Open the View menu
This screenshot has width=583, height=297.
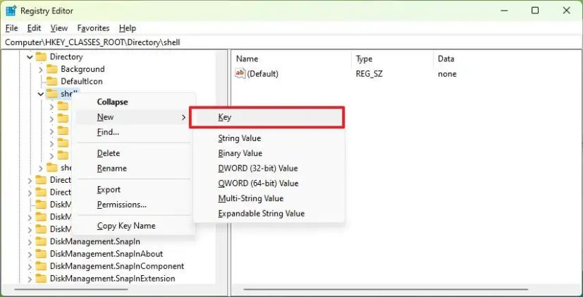click(x=59, y=28)
